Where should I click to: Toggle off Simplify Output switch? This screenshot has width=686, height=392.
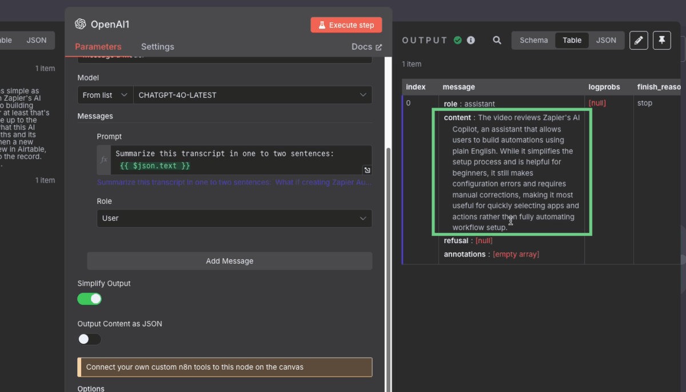[x=90, y=299]
